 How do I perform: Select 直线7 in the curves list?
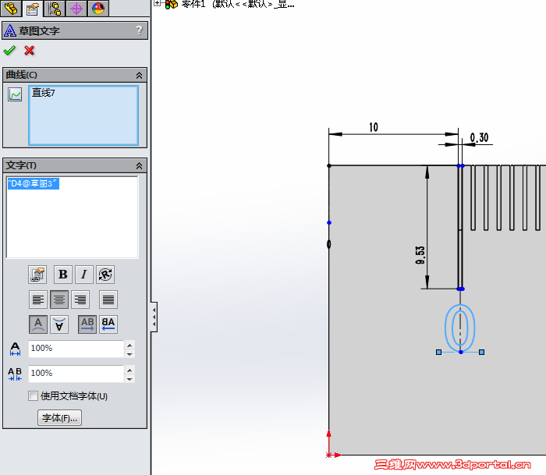[x=43, y=93]
